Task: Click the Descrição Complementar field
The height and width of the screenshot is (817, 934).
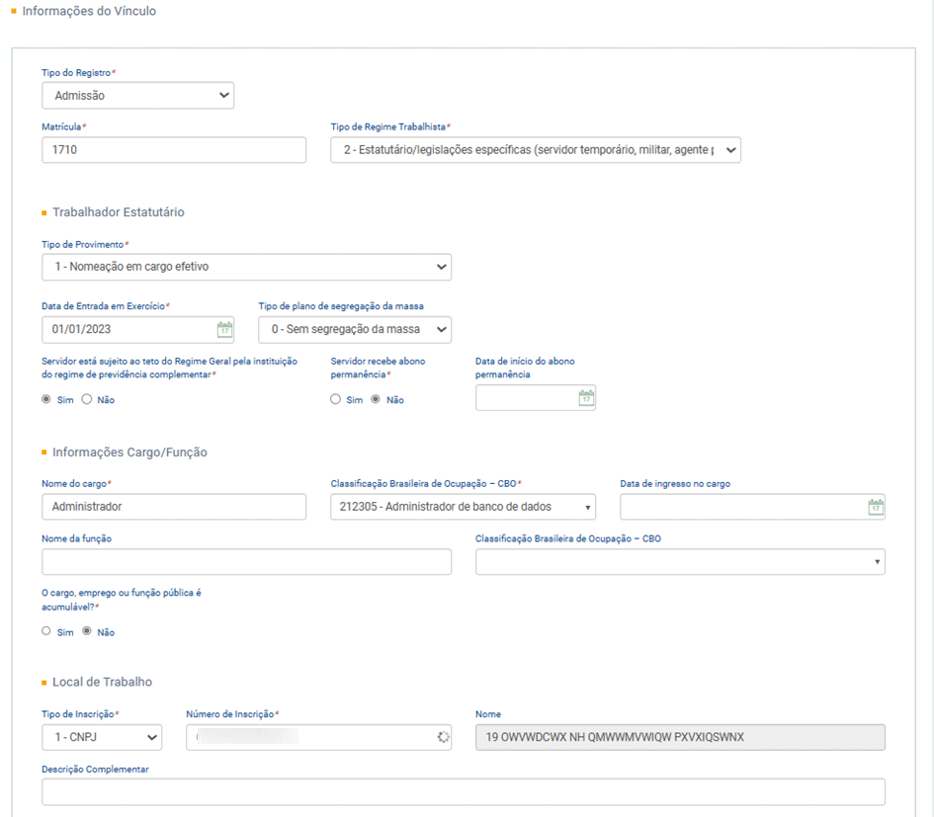Action: click(463, 792)
